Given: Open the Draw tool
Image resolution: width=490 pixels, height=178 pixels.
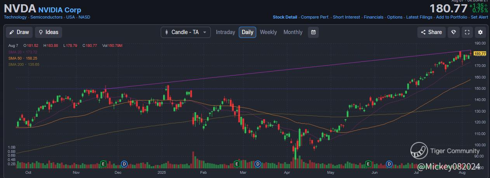Looking at the screenshot, I should [19, 32].
